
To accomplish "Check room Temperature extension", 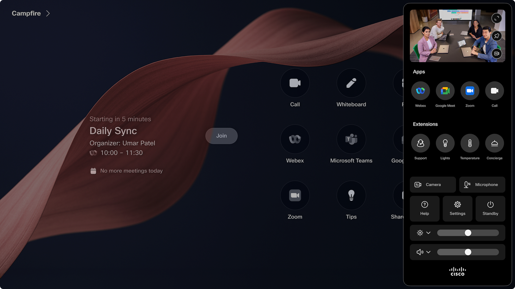I will click(x=470, y=143).
